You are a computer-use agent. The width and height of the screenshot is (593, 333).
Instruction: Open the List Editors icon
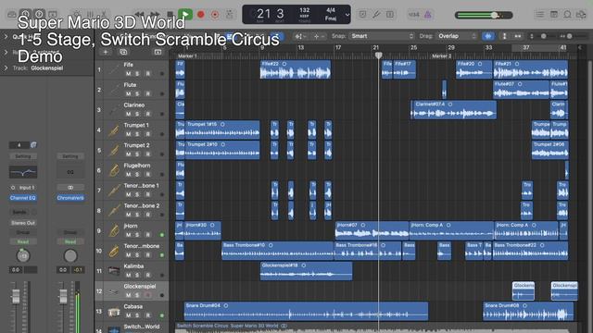[540, 15]
